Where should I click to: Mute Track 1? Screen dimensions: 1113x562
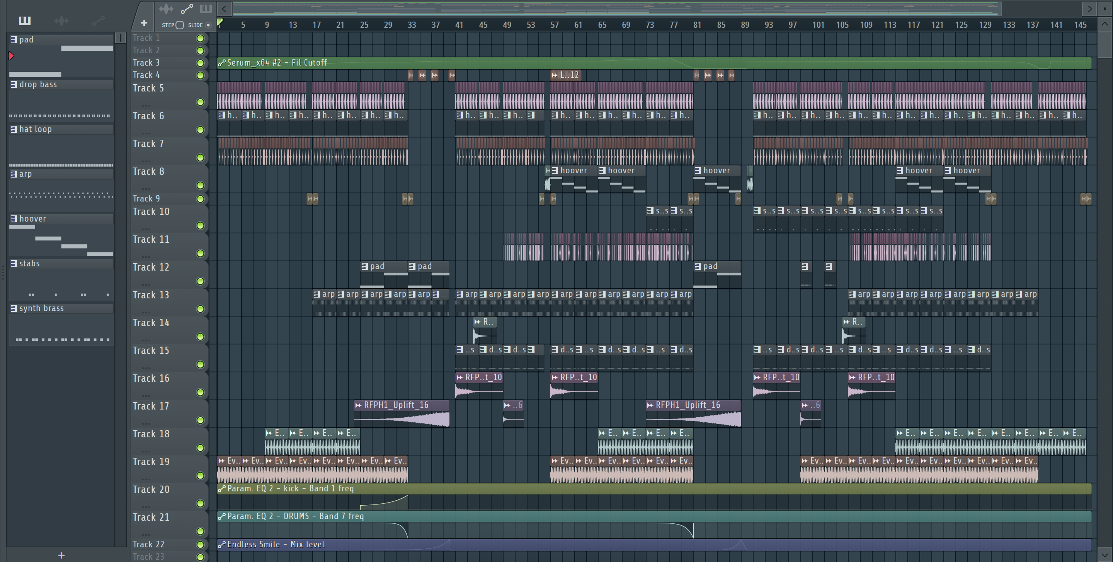pyautogui.click(x=201, y=39)
